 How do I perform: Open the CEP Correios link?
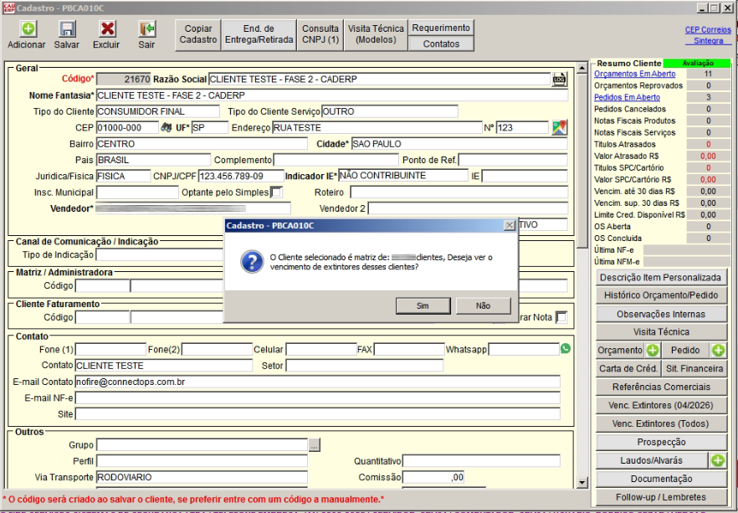pos(708,29)
